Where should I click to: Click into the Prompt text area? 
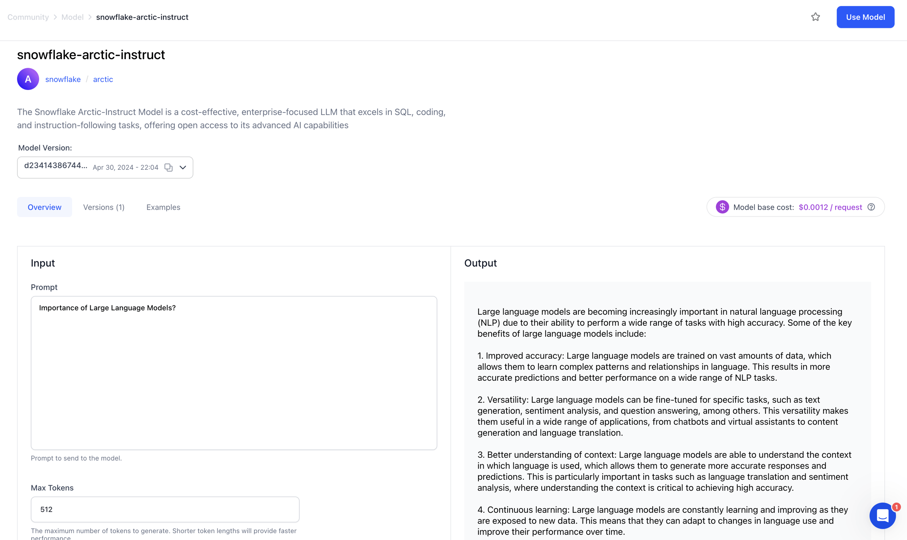tap(234, 372)
